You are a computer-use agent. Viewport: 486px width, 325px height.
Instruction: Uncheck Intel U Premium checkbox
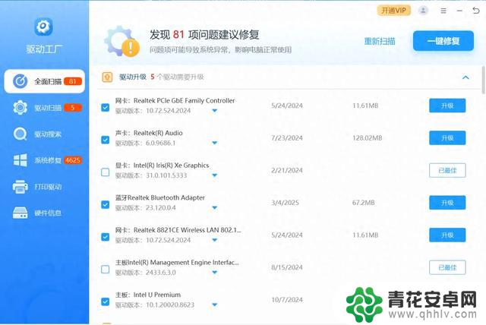click(x=106, y=301)
